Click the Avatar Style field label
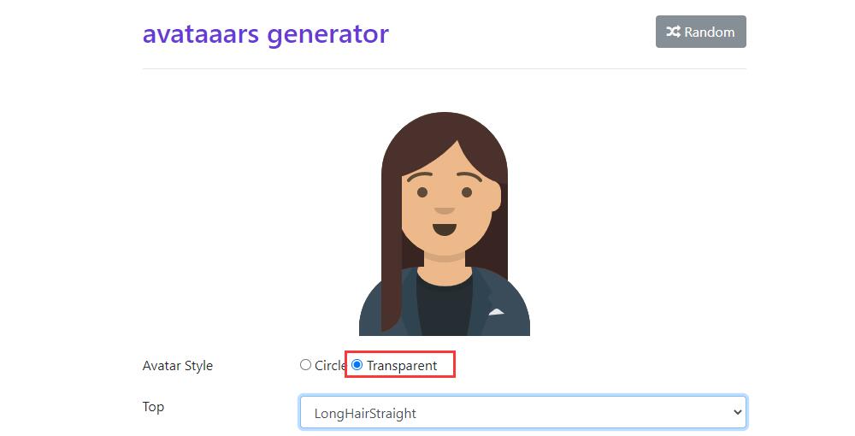The width and height of the screenshot is (855, 436). (178, 366)
